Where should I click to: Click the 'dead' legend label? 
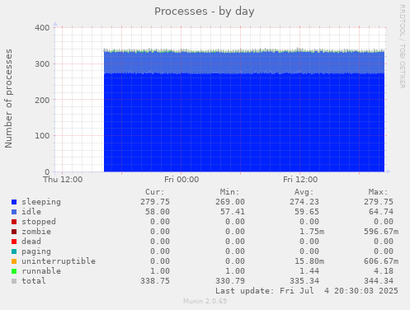point(31,242)
